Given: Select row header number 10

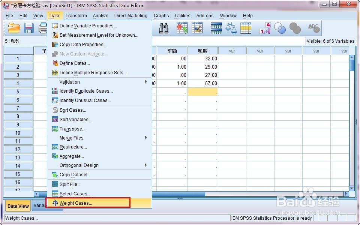Looking at the screenshot, I should pos(18,133).
